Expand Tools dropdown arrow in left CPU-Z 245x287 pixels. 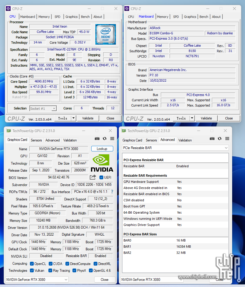(74, 118)
